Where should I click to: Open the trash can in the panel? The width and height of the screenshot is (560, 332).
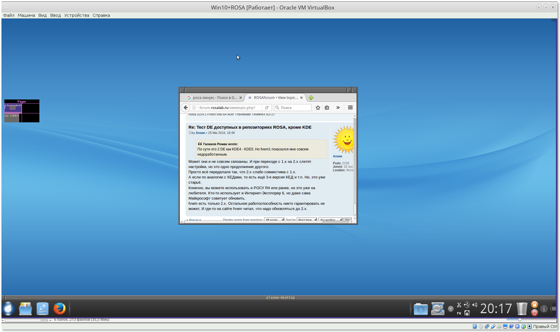click(522, 309)
